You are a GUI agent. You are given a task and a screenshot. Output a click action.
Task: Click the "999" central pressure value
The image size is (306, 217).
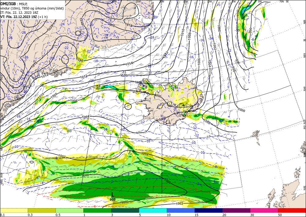click(113, 200)
